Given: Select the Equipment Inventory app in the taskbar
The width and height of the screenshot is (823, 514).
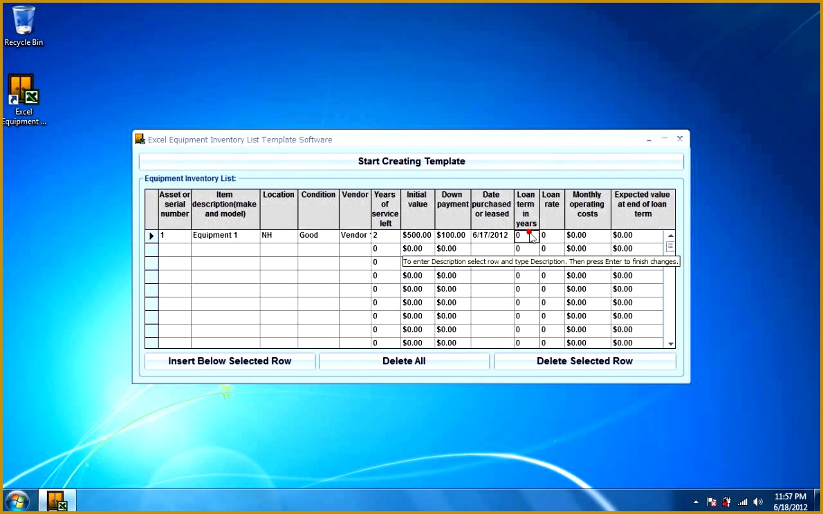Looking at the screenshot, I should coord(57,500).
